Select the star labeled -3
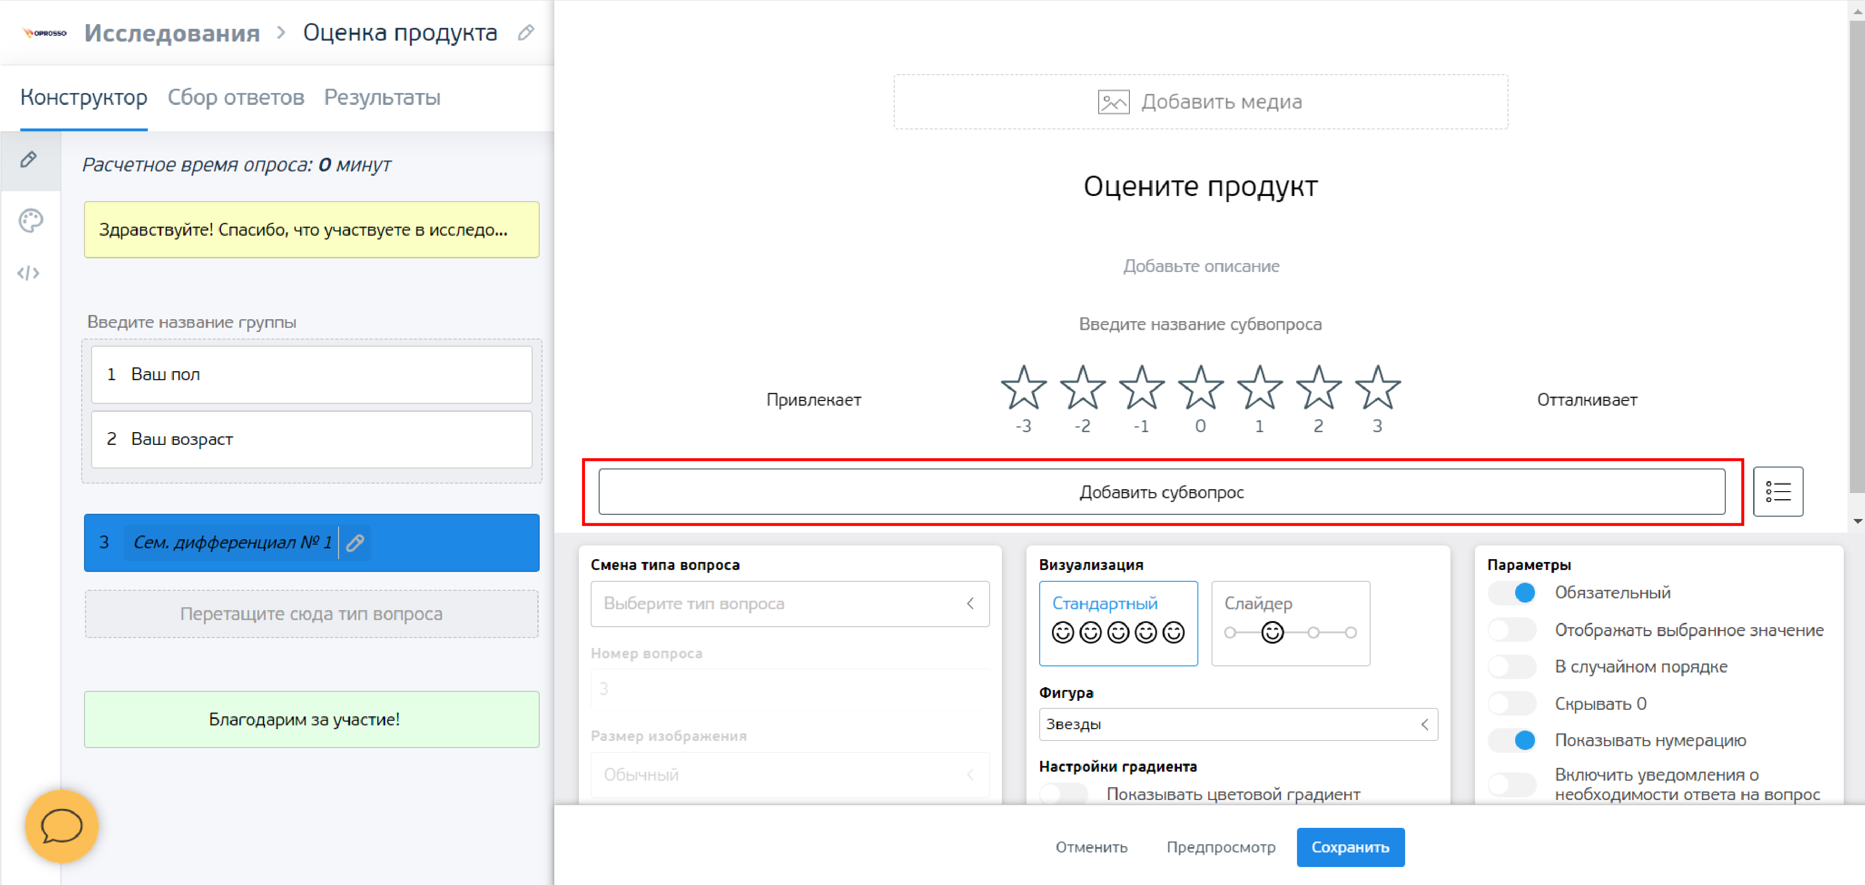Screen dimensions: 1865x885 pyautogui.click(x=1024, y=388)
